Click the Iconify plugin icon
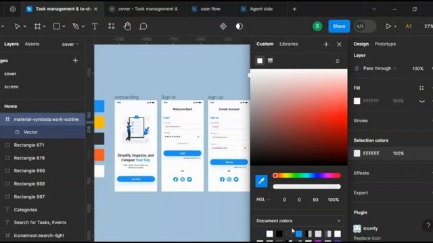Viewport: 433px width, 243px height. (357, 228)
